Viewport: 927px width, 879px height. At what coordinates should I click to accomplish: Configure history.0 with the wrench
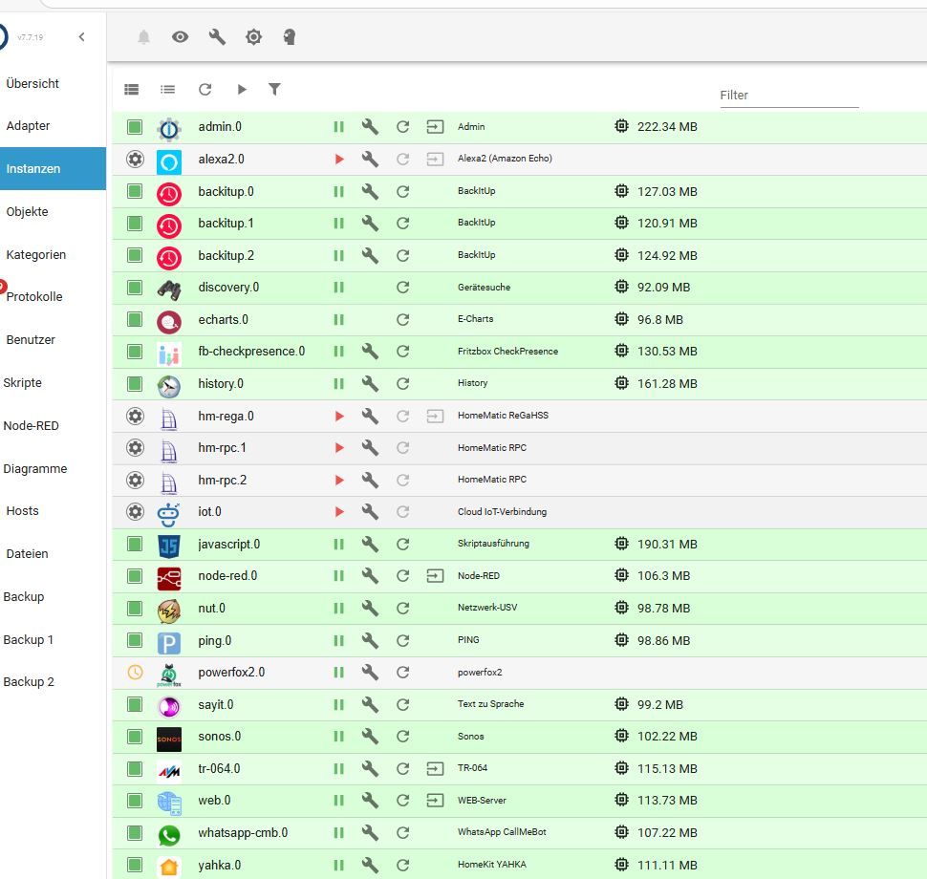pos(370,384)
